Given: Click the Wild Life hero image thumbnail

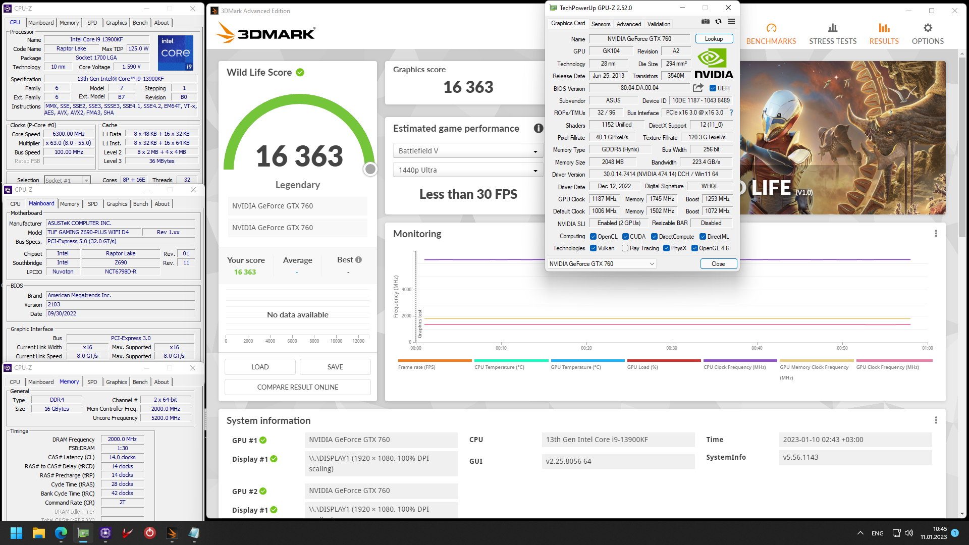Looking at the screenshot, I should click(x=842, y=138).
